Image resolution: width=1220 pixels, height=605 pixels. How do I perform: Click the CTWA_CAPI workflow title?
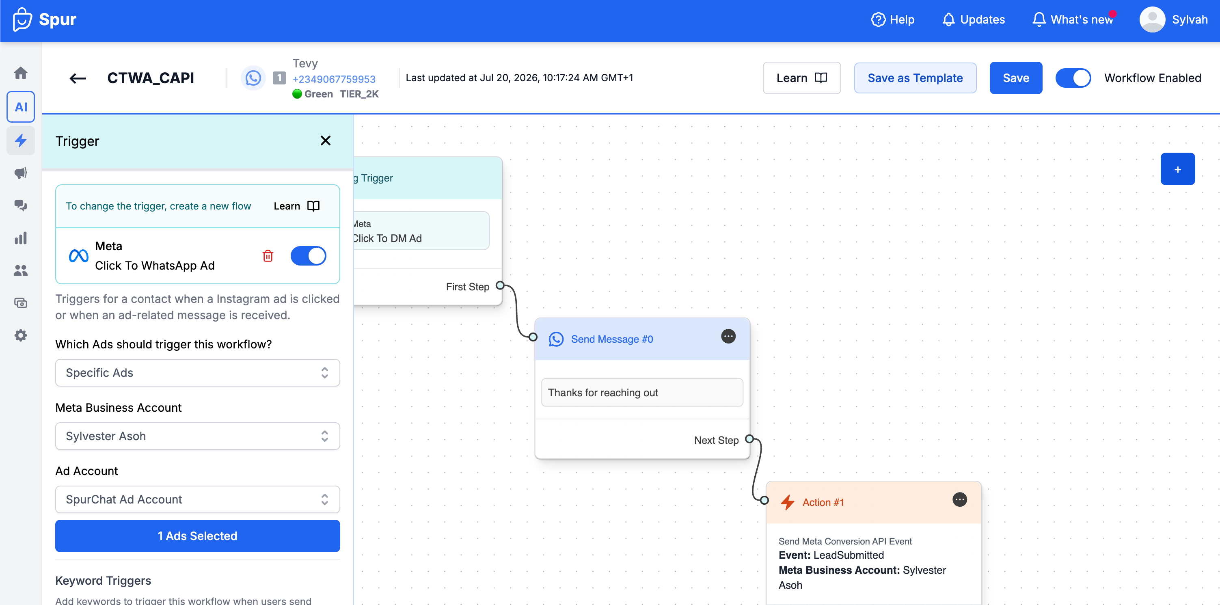click(150, 78)
